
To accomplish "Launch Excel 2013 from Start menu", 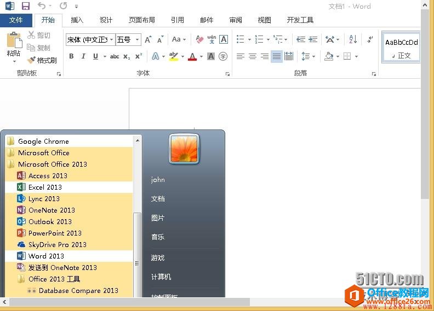I will [x=45, y=187].
